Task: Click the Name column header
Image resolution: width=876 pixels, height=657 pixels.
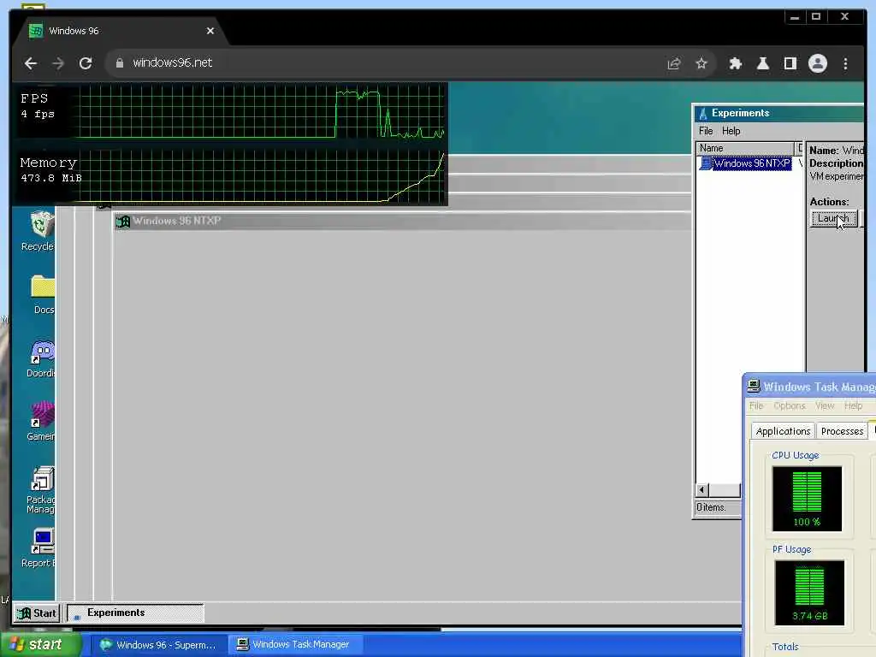Action: click(745, 148)
